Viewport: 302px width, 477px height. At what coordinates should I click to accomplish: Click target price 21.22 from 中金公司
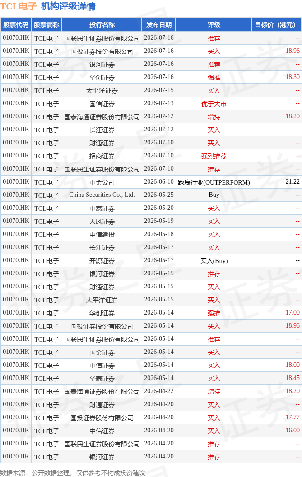(x=293, y=181)
